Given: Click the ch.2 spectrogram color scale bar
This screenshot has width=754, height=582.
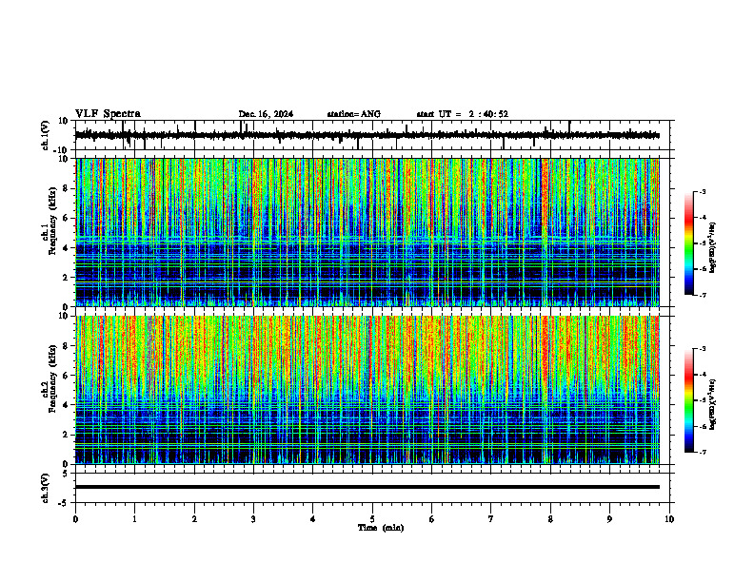Looking at the screenshot, I should point(688,400).
